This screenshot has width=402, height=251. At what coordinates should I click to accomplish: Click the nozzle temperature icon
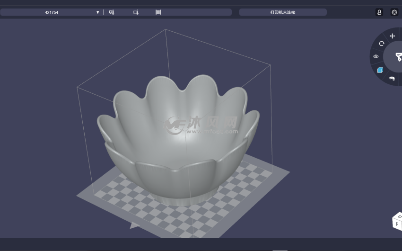[x=112, y=12]
